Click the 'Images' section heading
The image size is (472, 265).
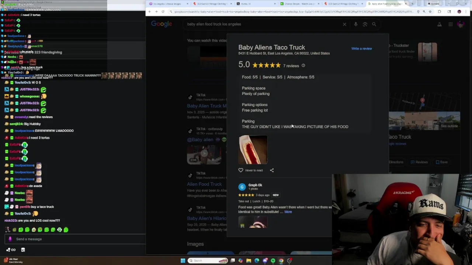pos(195,244)
